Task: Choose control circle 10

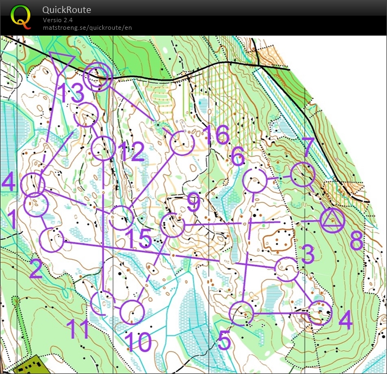Action: (132, 313)
